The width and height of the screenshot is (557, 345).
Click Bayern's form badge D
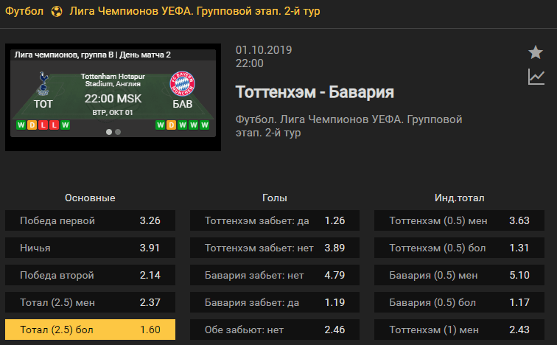[x=171, y=125]
